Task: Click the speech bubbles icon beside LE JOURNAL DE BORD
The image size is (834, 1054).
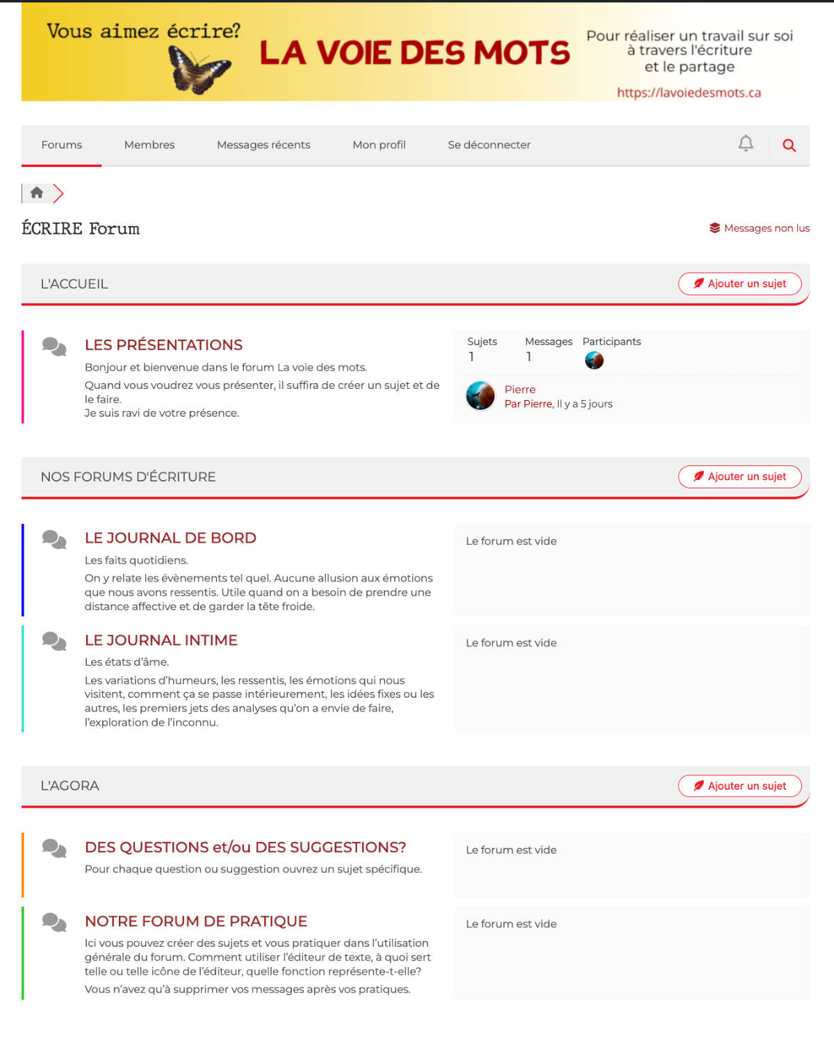Action: point(54,539)
